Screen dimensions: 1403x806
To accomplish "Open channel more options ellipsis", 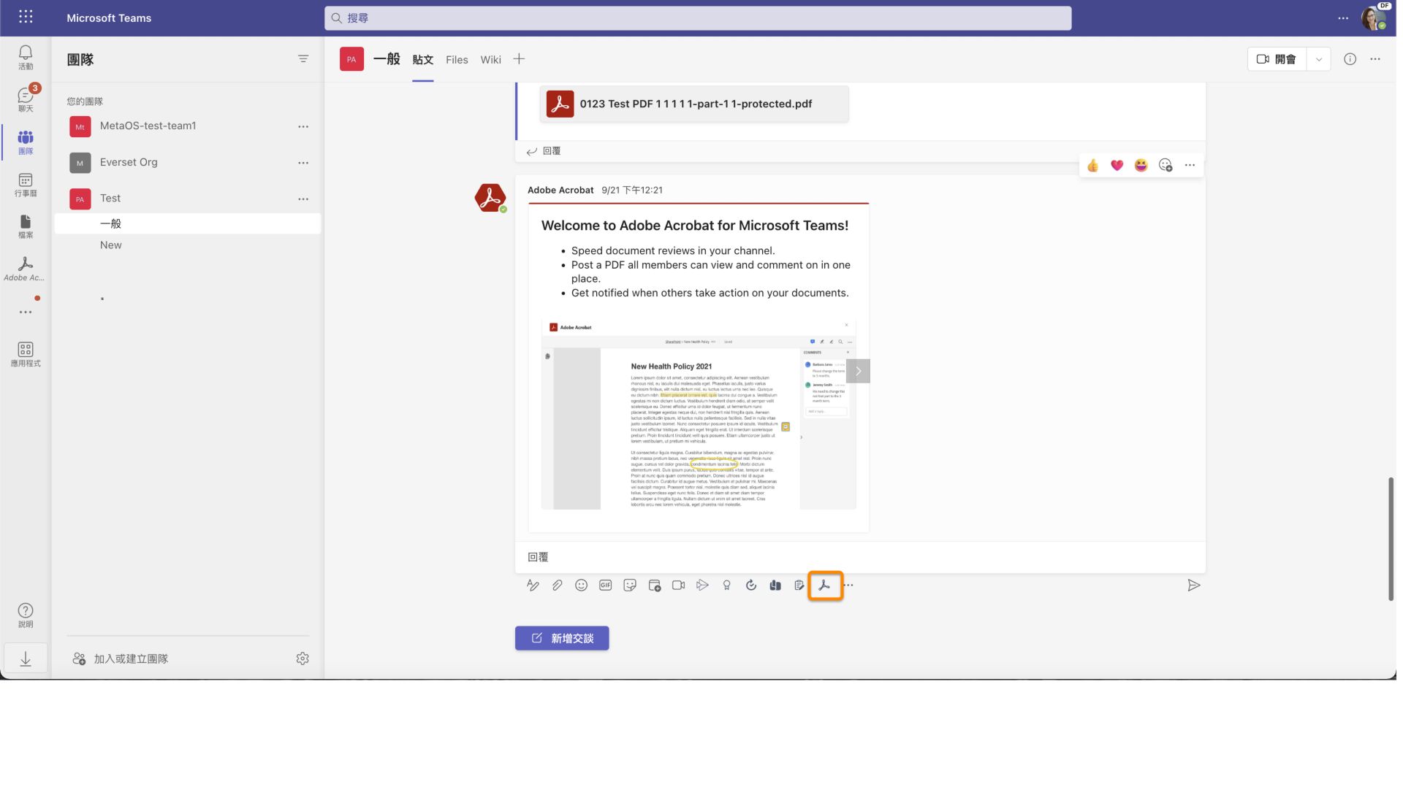I will 1375,59.
